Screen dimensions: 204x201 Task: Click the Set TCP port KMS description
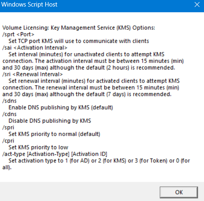(x=79, y=41)
